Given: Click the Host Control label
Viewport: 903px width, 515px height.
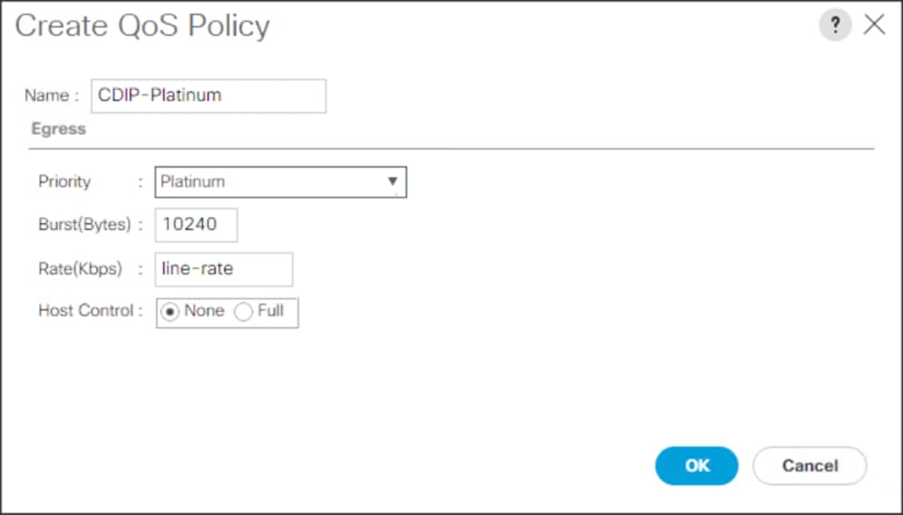Looking at the screenshot, I should point(85,312).
